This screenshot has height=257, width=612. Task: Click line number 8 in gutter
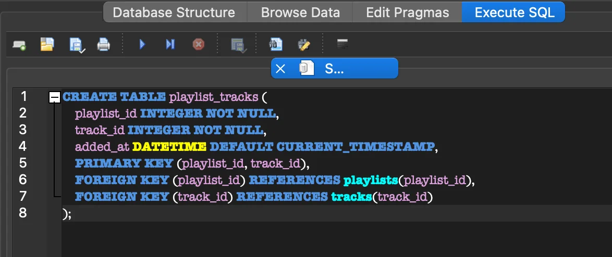pos(23,213)
